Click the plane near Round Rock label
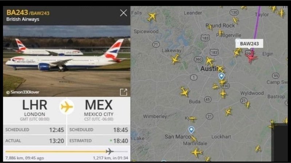Screen dimensions: 291x163 (x=210, y=27)
